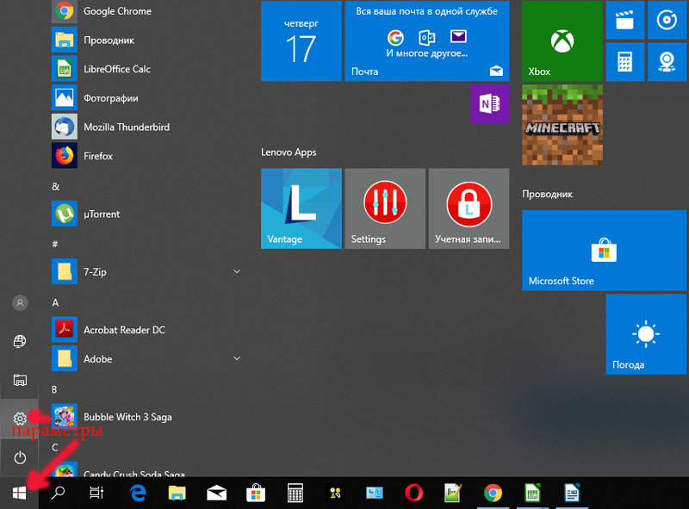Open File Explorer on taskbar

pyautogui.click(x=177, y=493)
